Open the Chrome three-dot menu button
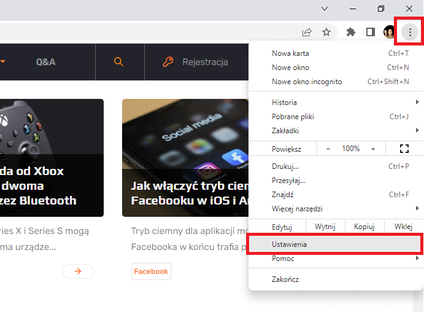This screenshot has width=424, height=312. 410,32
